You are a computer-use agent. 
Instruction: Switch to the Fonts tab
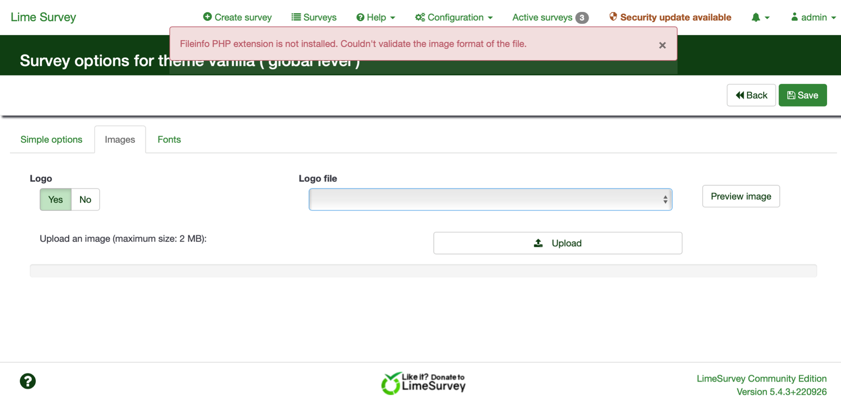[169, 139]
